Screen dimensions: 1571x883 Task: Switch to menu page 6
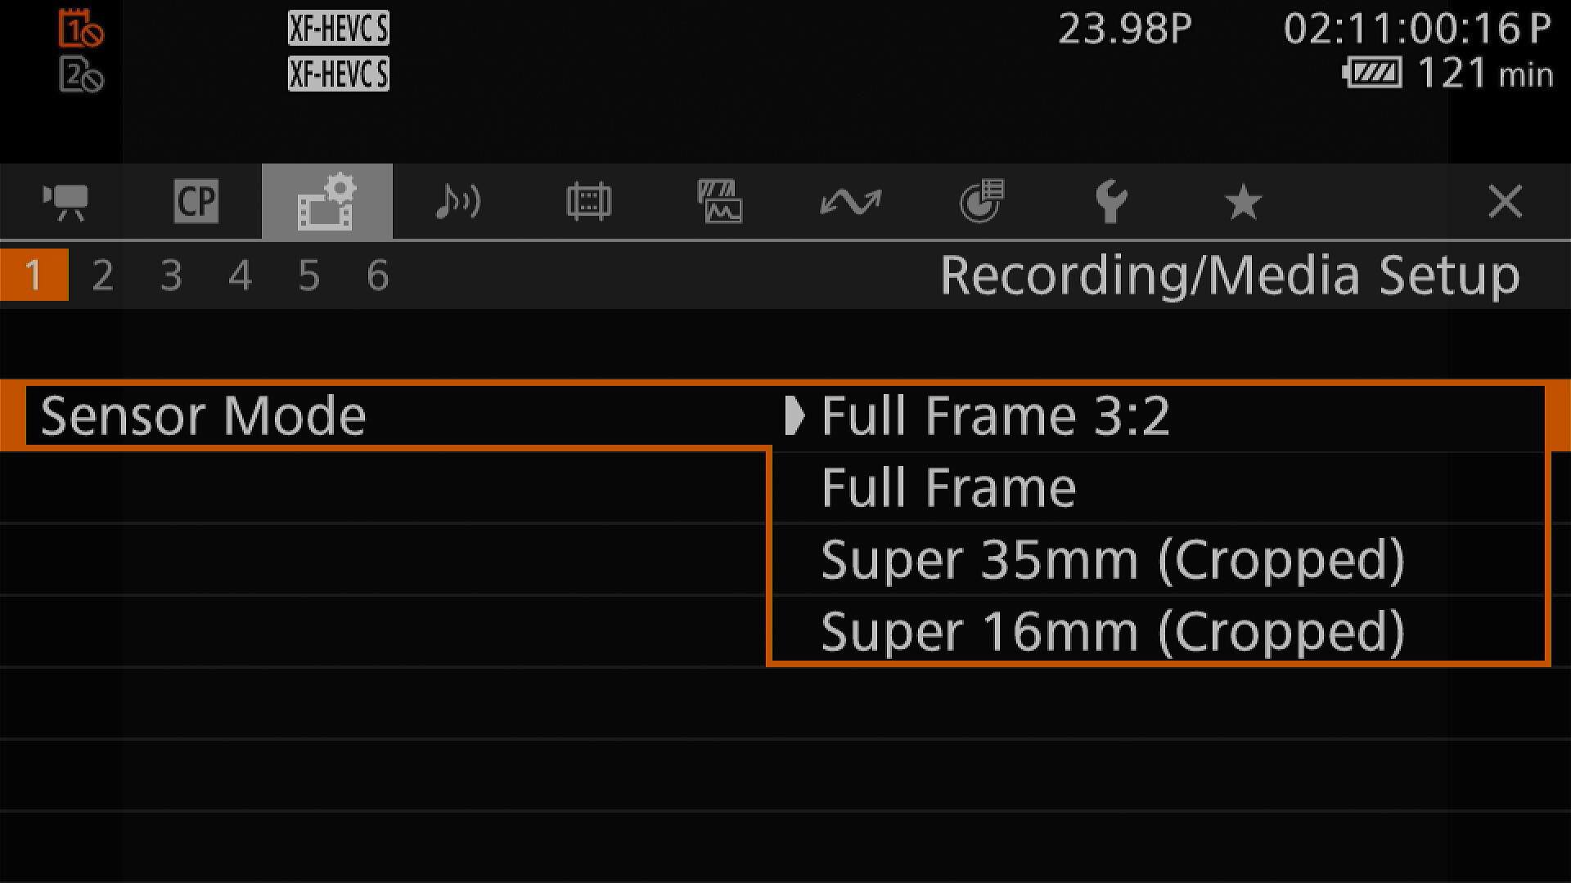[377, 276]
